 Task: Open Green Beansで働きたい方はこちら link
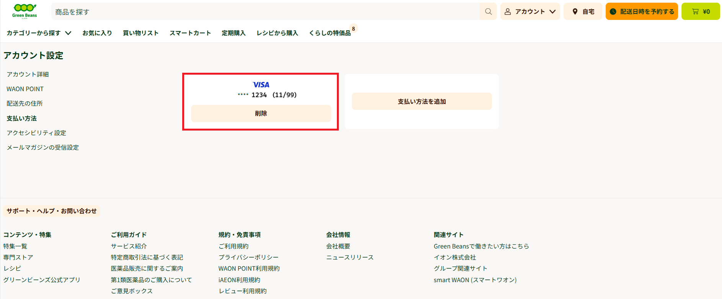[481, 246]
